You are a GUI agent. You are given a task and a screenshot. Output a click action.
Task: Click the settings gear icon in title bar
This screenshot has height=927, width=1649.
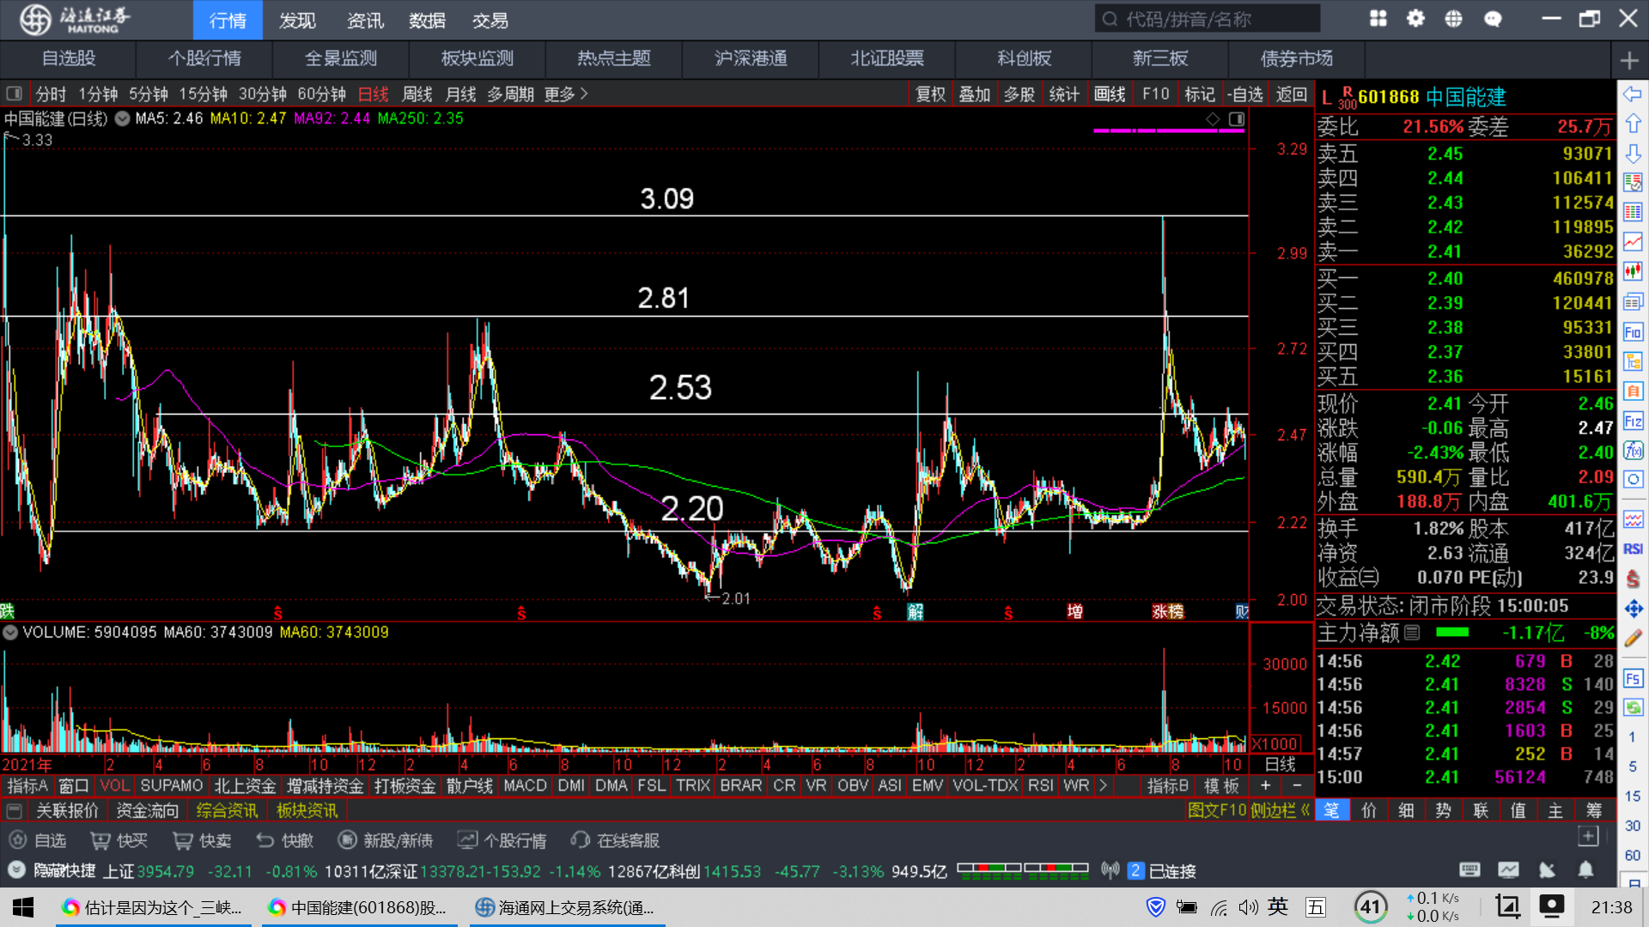[1415, 19]
